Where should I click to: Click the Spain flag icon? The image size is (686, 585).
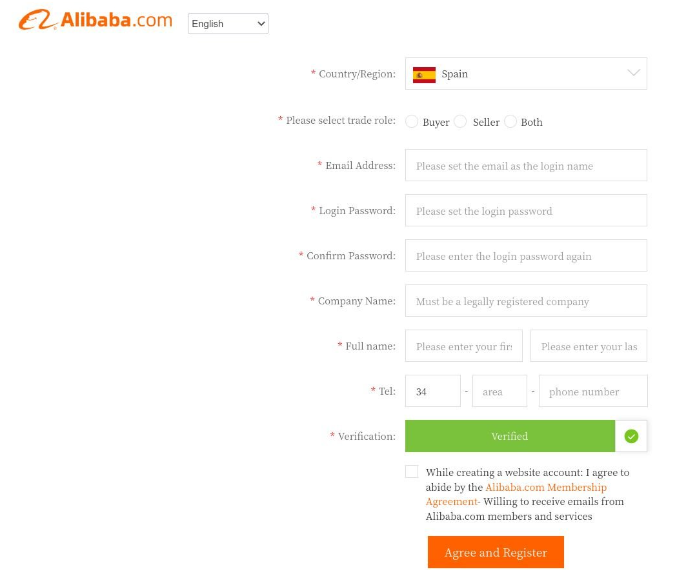(x=424, y=74)
